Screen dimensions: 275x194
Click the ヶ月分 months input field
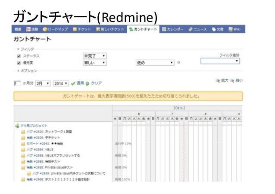[17, 83]
